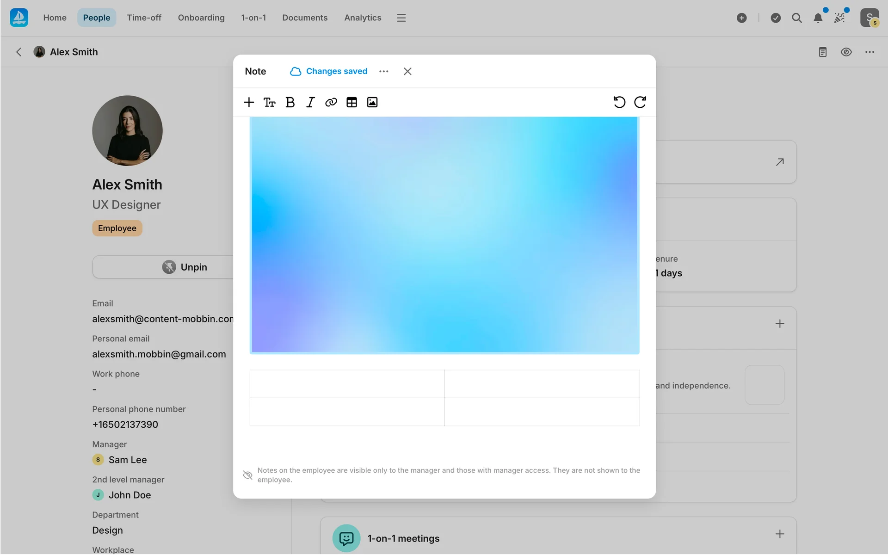Redo the note change
This screenshot has width=888, height=555.
(640, 102)
